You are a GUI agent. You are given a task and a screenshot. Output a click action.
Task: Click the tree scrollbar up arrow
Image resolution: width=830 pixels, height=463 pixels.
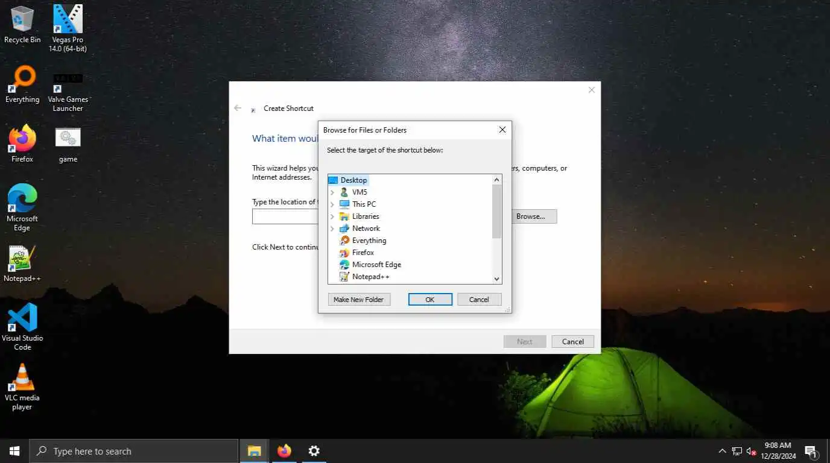coord(496,180)
